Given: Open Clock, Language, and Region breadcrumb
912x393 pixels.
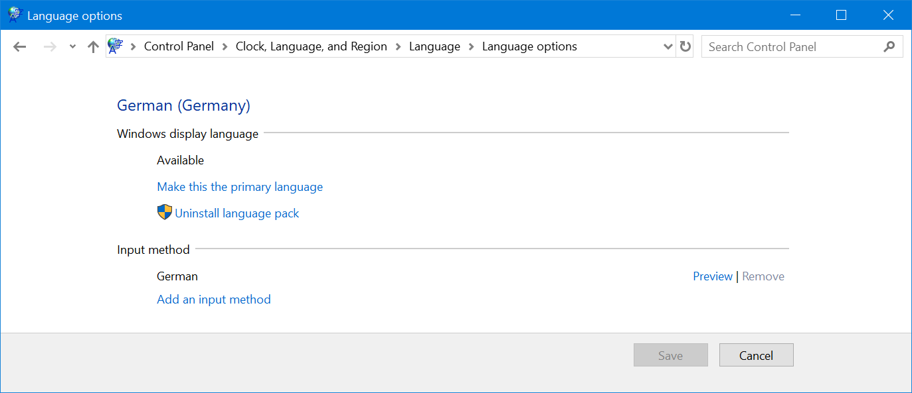Looking at the screenshot, I should [x=311, y=46].
